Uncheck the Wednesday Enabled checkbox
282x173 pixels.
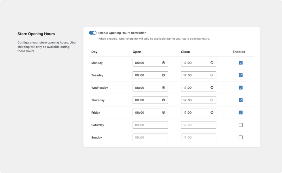(241, 88)
